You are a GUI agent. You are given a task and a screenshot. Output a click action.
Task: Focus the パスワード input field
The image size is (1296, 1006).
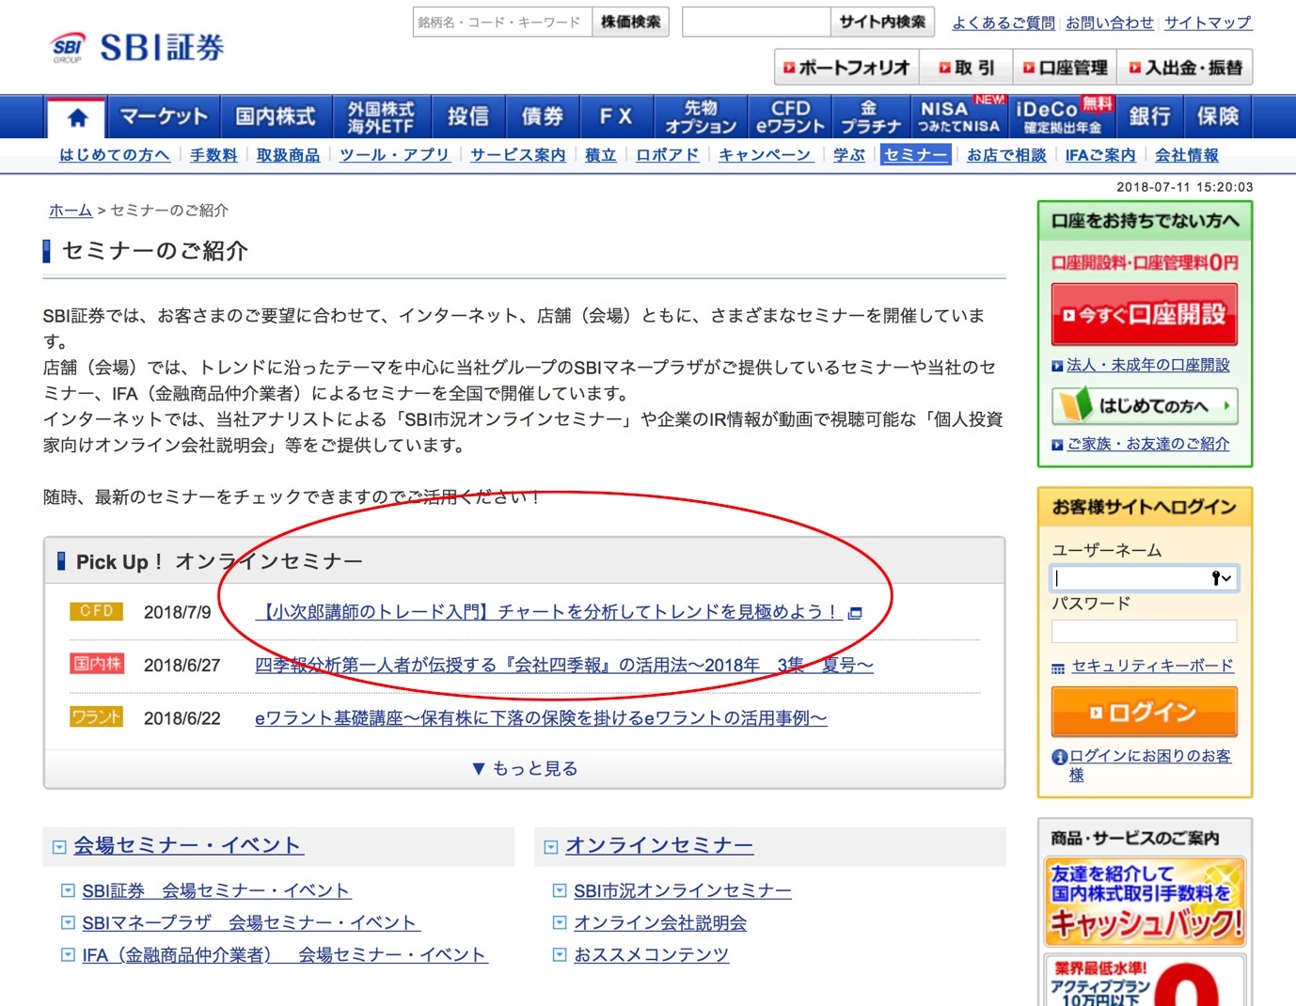[x=1145, y=631]
